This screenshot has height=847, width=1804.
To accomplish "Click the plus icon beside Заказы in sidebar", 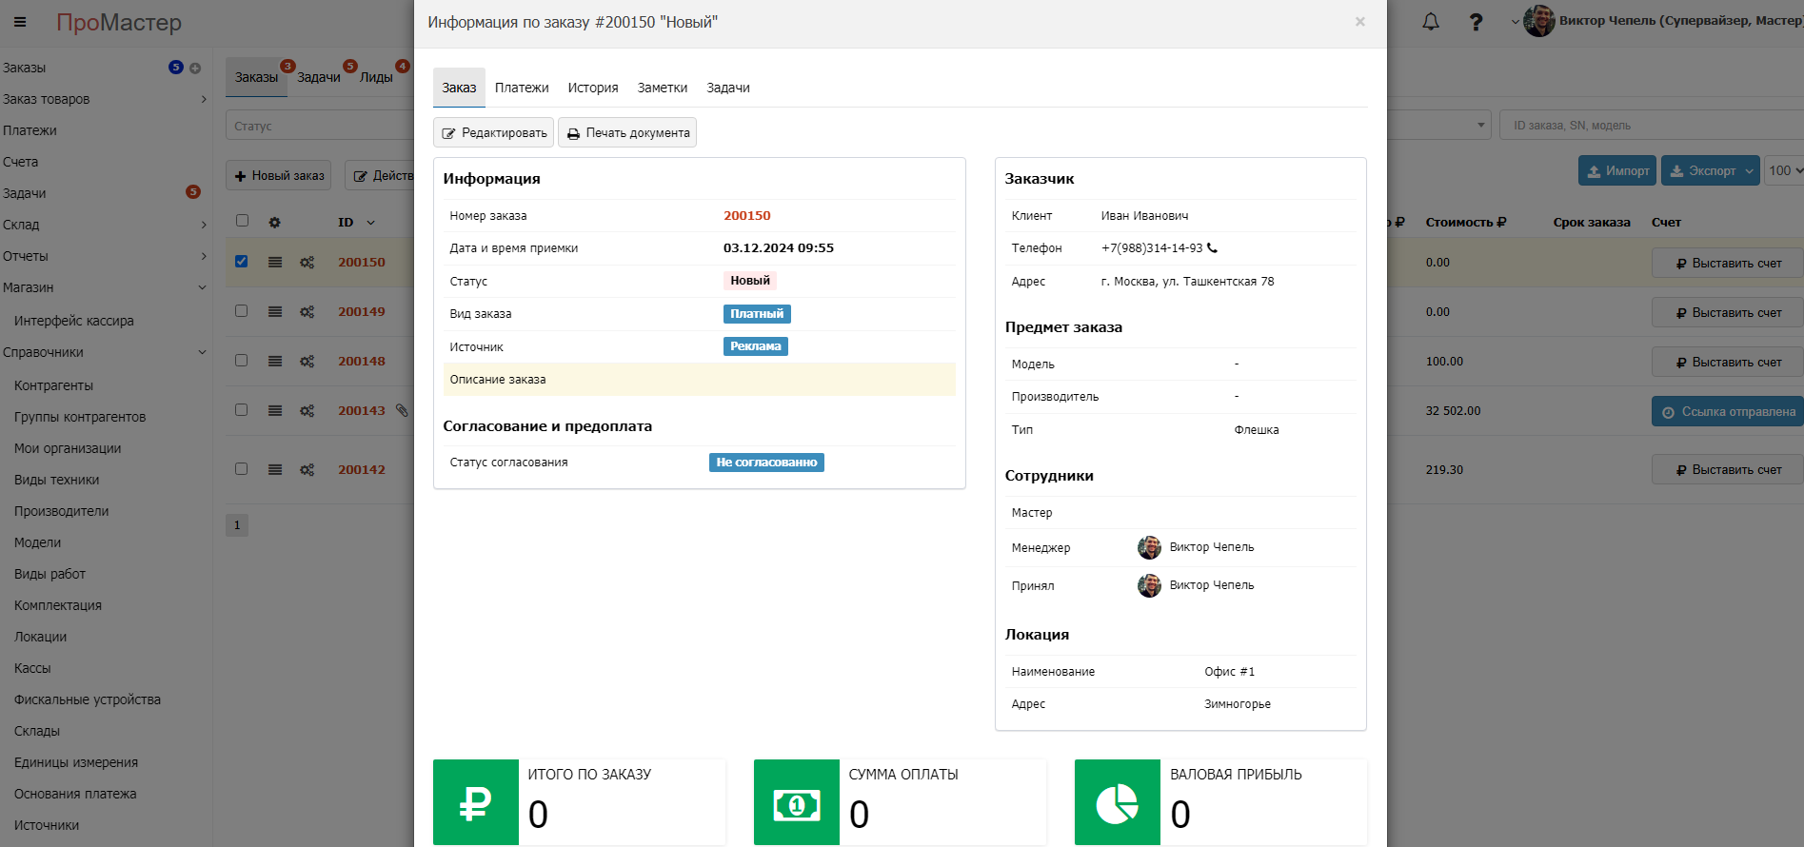I will [x=195, y=69].
